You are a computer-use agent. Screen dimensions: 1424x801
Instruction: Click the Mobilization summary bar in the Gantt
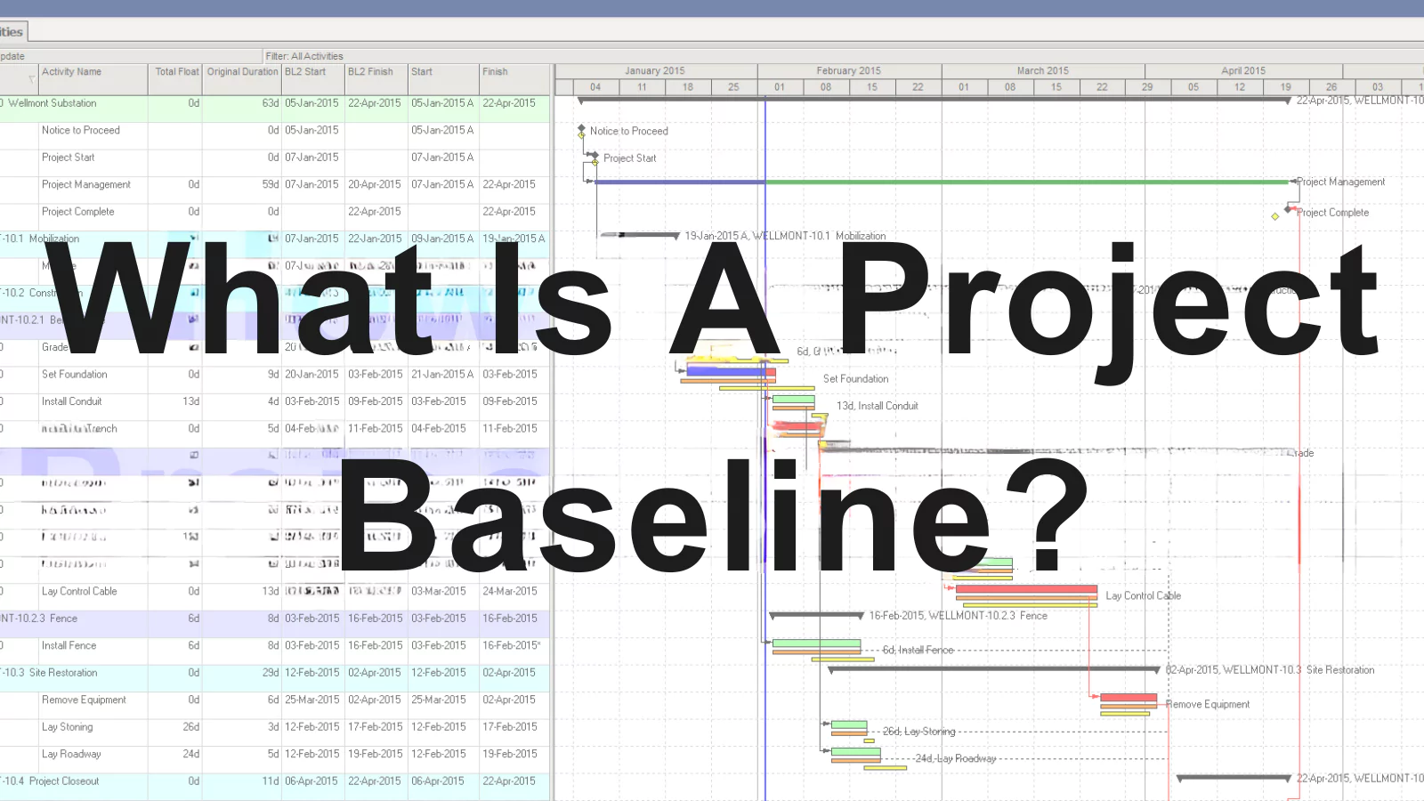tap(639, 236)
